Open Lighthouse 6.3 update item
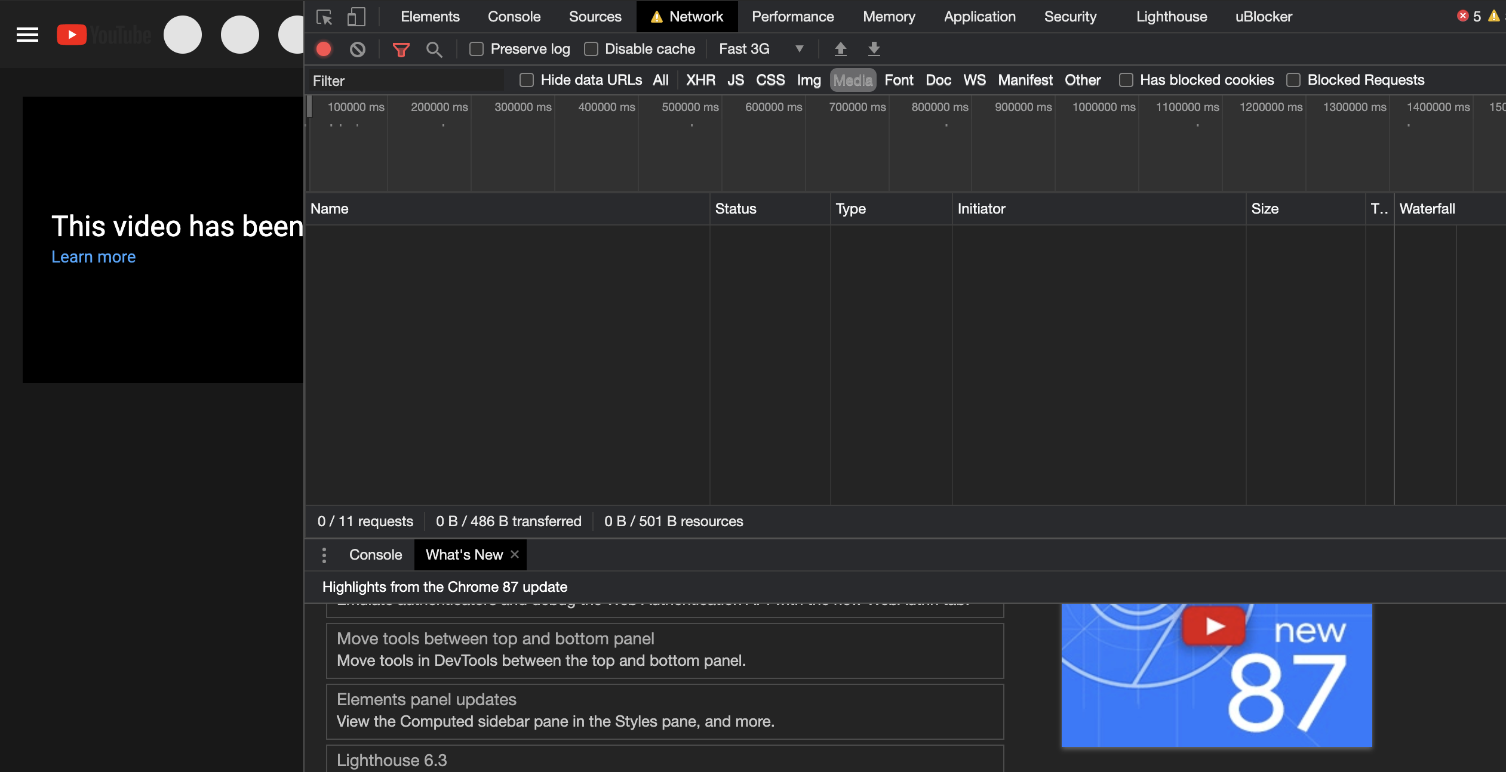Image resolution: width=1506 pixels, height=772 pixels. tap(665, 759)
